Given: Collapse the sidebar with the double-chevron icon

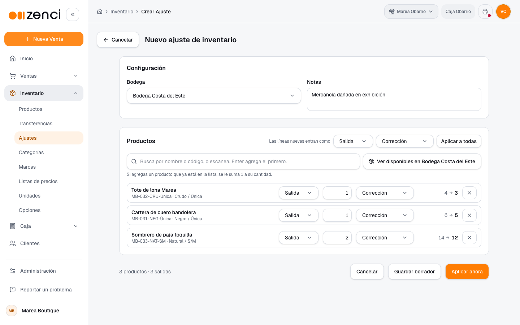Looking at the screenshot, I should click(x=73, y=14).
